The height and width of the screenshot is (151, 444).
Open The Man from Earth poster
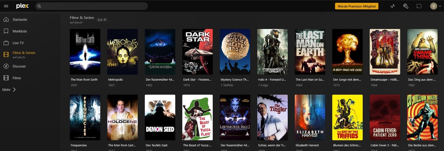coord(85,52)
